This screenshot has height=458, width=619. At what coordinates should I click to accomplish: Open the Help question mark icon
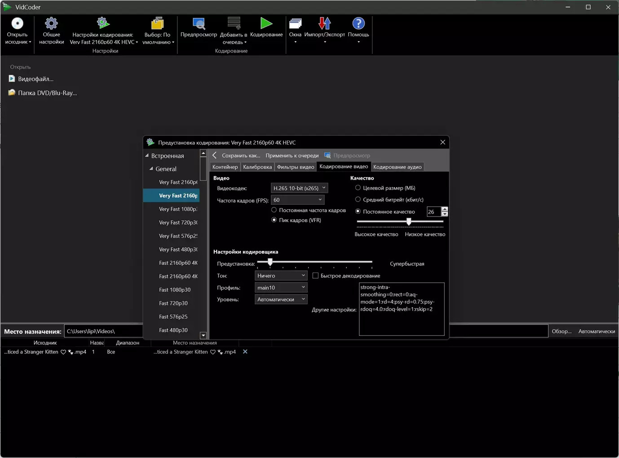[358, 24]
